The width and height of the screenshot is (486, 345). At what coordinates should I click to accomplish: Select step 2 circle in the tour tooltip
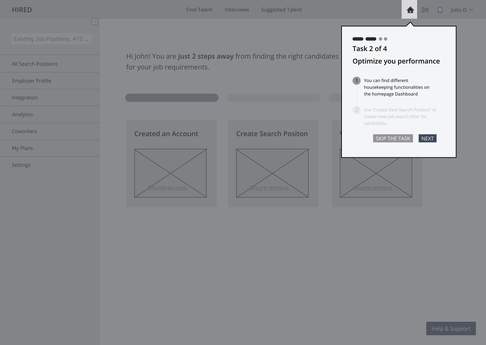tap(356, 110)
